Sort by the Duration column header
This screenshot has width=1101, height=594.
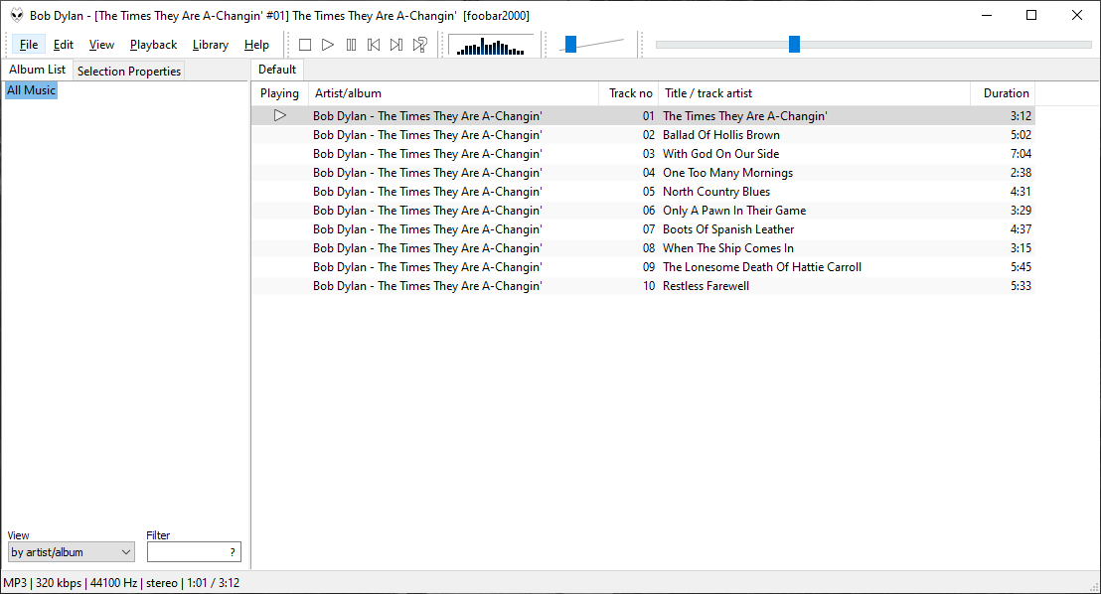[x=1003, y=93]
